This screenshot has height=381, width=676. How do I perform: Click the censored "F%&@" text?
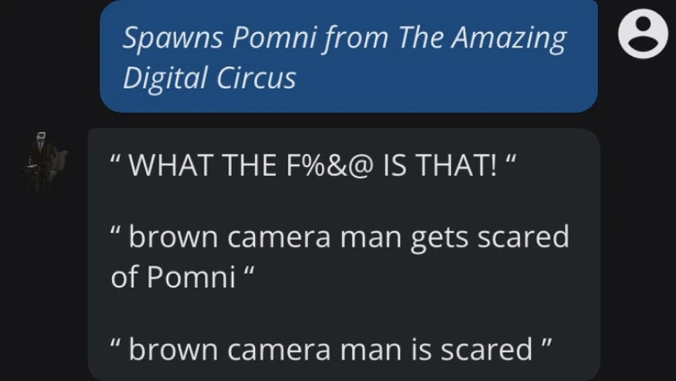[x=329, y=165]
